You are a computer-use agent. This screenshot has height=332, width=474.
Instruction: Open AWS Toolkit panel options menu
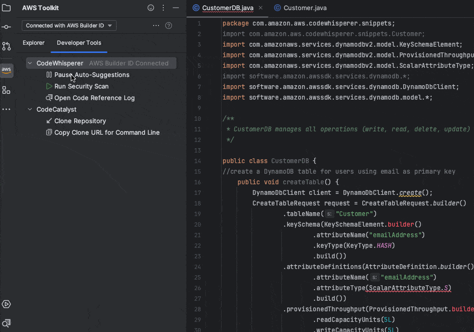point(163,8)
